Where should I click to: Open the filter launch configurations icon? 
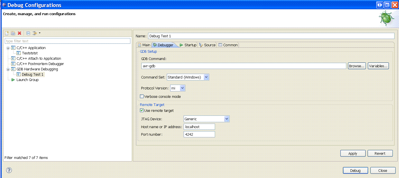tap(35, 33)
